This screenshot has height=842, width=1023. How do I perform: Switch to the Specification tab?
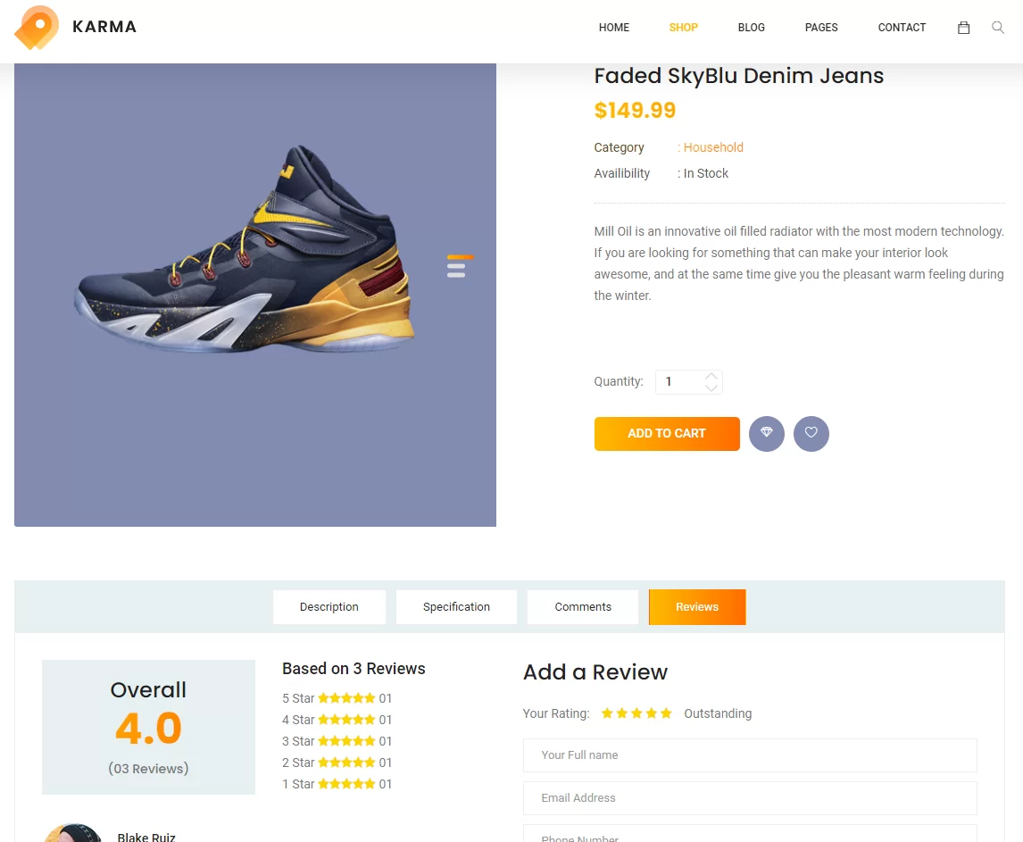tap(456, 607)
